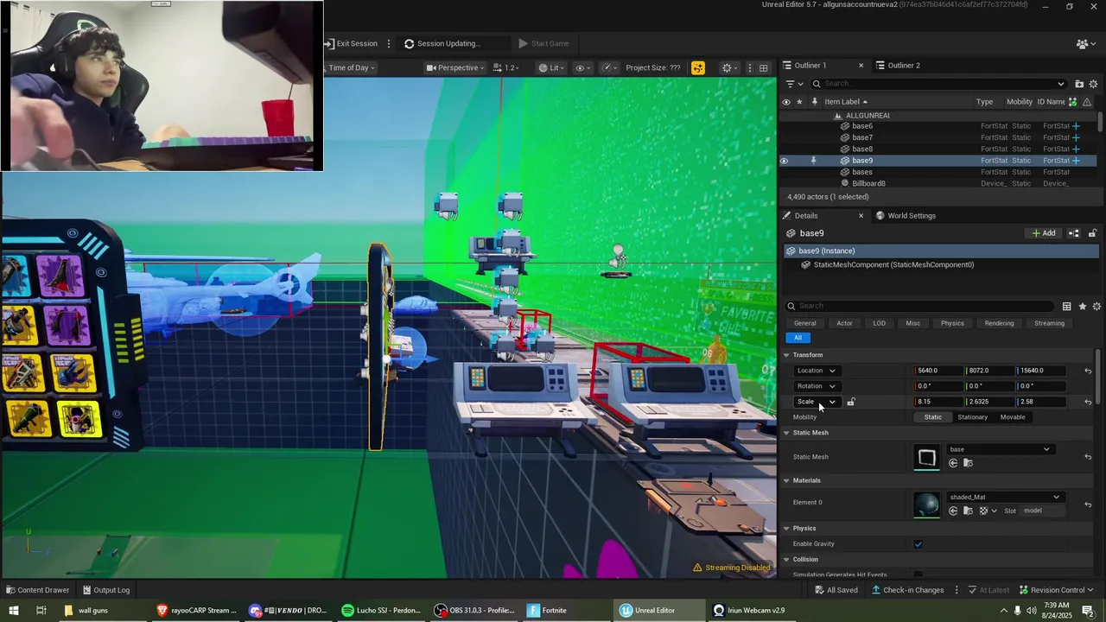Open the Outliner settings gear
Viewport: 1106px width, 622px height.
point(1094,84)
